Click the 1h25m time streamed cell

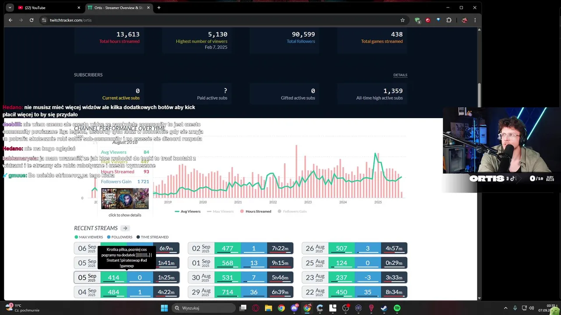coord(166,277)
